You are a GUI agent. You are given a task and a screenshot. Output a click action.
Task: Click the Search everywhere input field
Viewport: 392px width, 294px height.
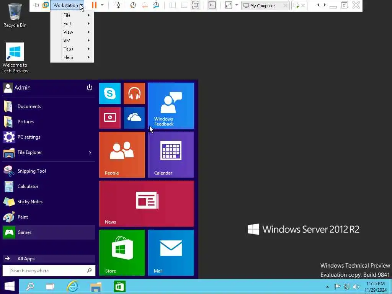tap(49, 271)
